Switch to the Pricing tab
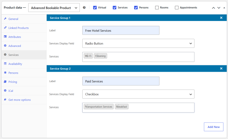This screenshot has width=228, height=139. click(x=24, y=82)
